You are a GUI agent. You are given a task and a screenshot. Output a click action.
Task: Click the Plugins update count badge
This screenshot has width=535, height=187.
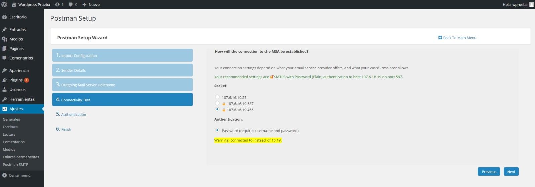click(27, 80)
